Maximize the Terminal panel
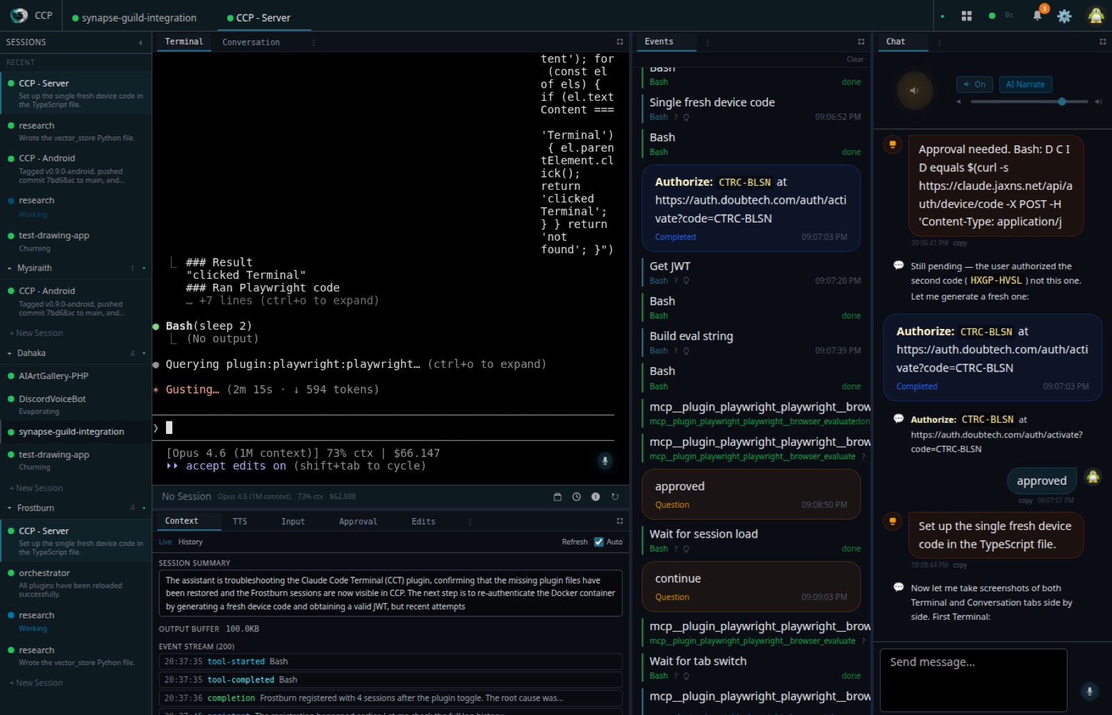This screenshot has height=715, width=1112. pos(619,42)
